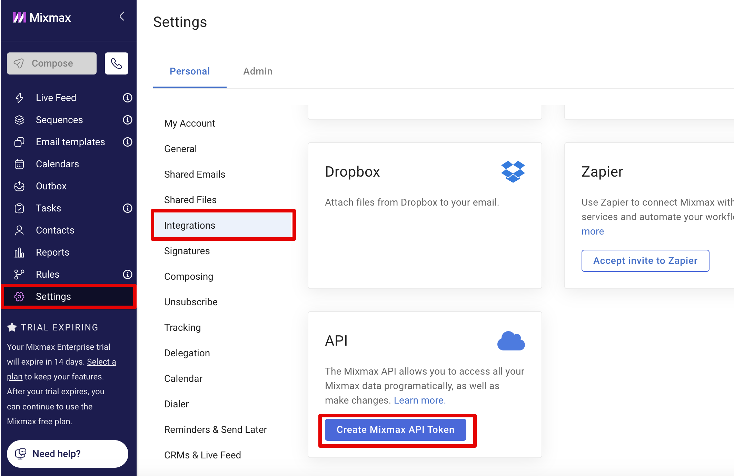Select the Personal tab

[190, 71]
